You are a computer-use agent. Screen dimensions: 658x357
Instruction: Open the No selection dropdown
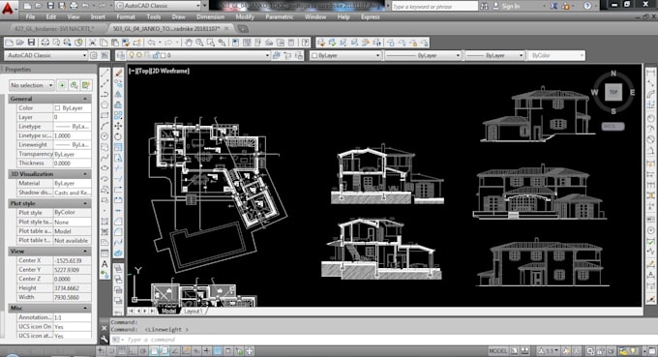32,85
